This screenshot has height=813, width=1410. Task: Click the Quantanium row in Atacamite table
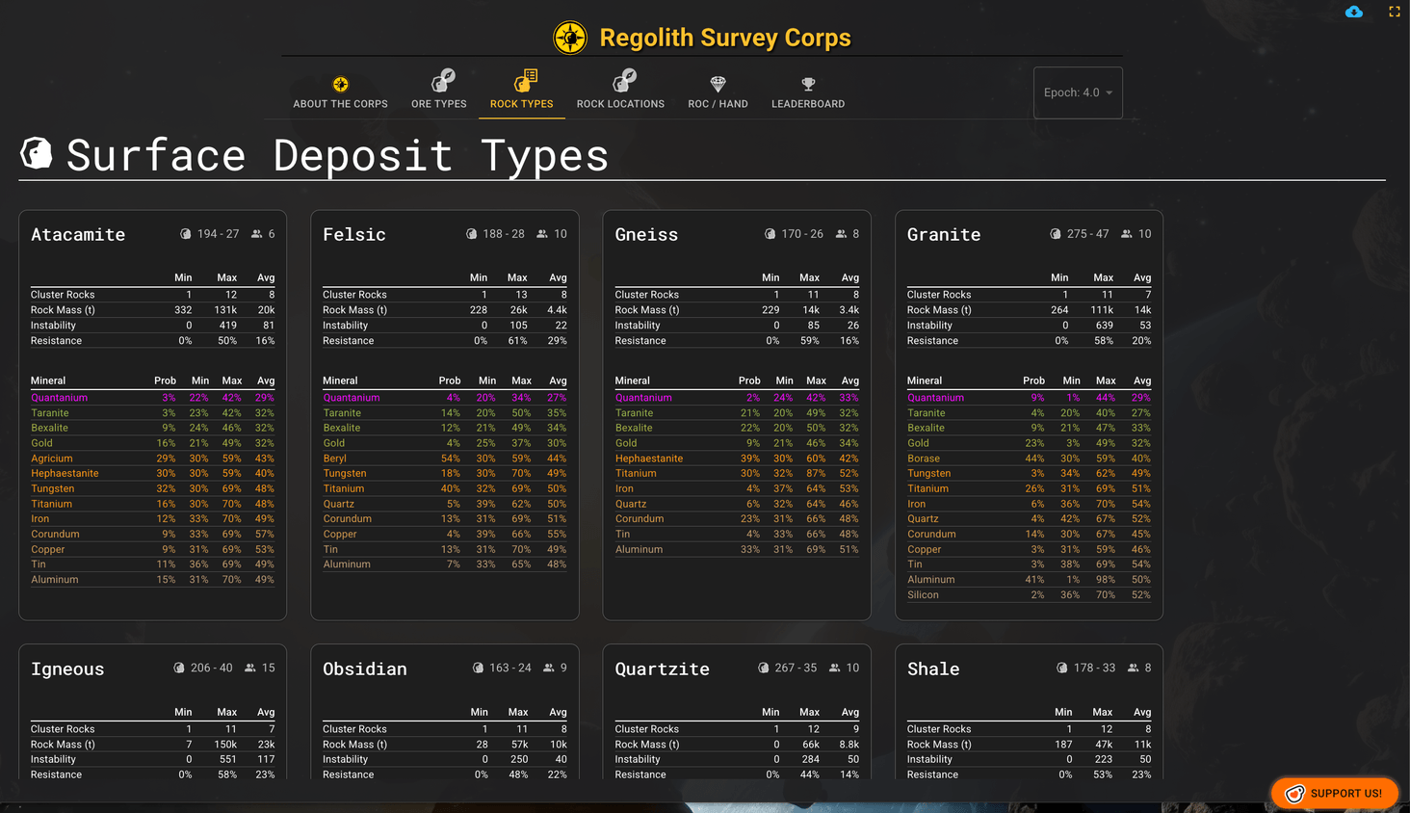coord(152,398)
